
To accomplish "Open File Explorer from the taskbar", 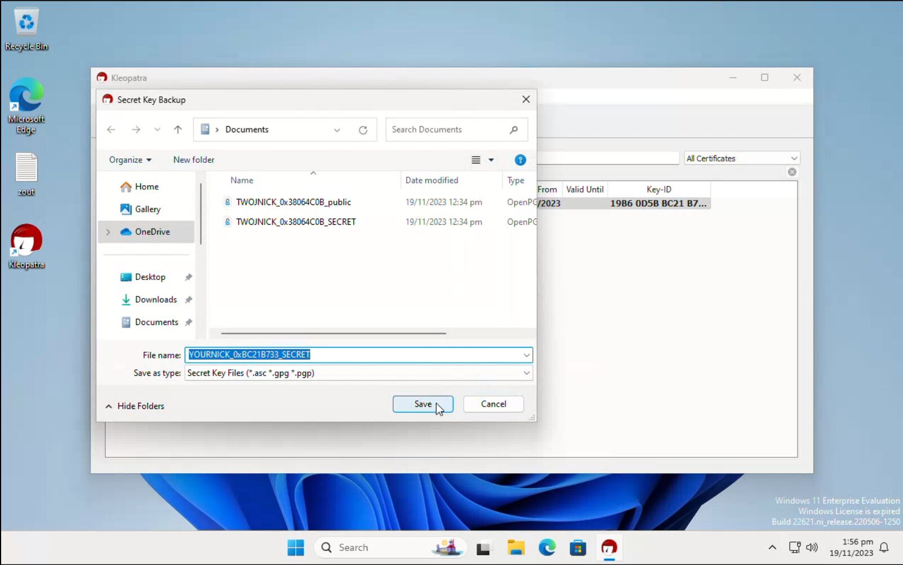I will [516, 547].
